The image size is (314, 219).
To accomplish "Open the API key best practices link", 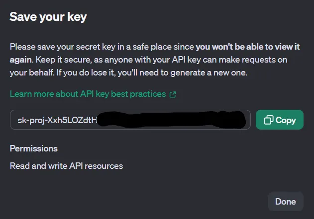I will click(x=88, y=94).
